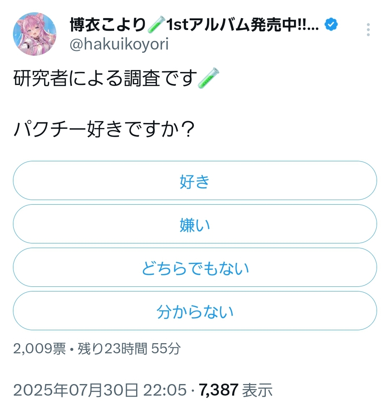Select the 嫌い poll option
The height and width of the screenshot is (409, 390).
point(195,224)
